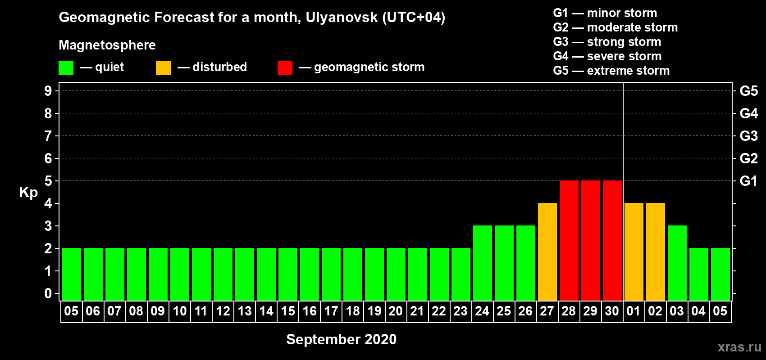Click the red geomagnetic storm legend swatch

click(x=285, y=68)
